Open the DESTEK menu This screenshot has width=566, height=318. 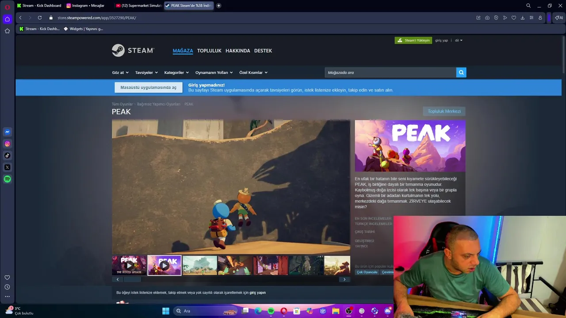coord(263,51)
